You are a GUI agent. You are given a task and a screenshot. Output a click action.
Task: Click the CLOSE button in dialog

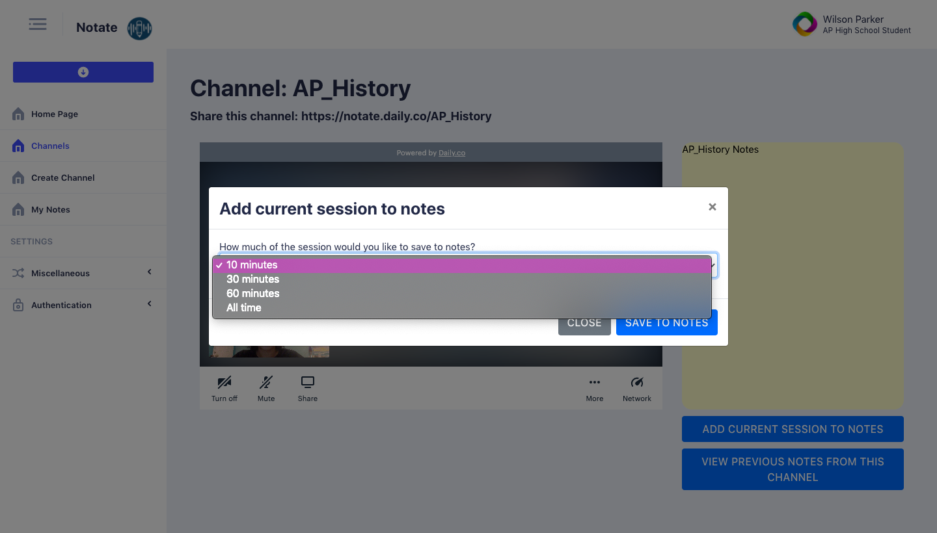584,322
